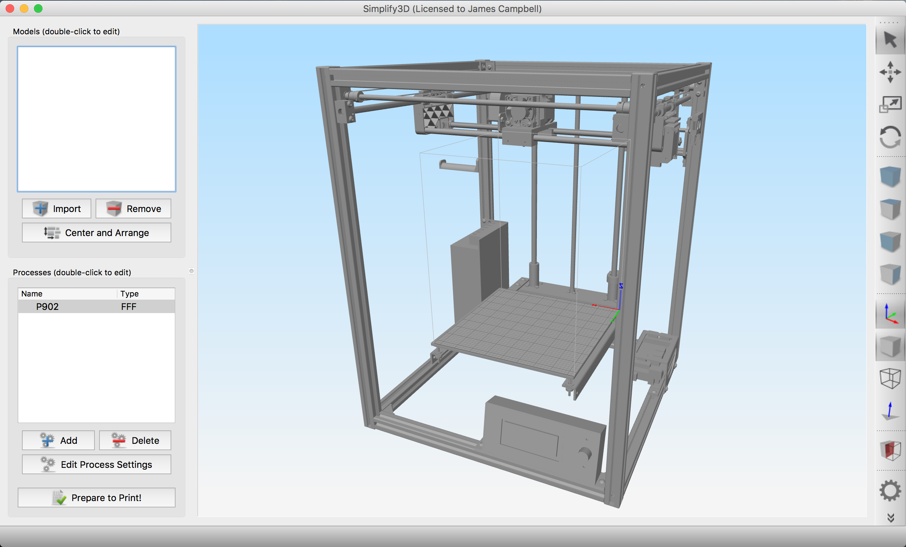Click inside the empty Models list
The image size is (906, 547).
pyautogui.click(x=97, y=119)
